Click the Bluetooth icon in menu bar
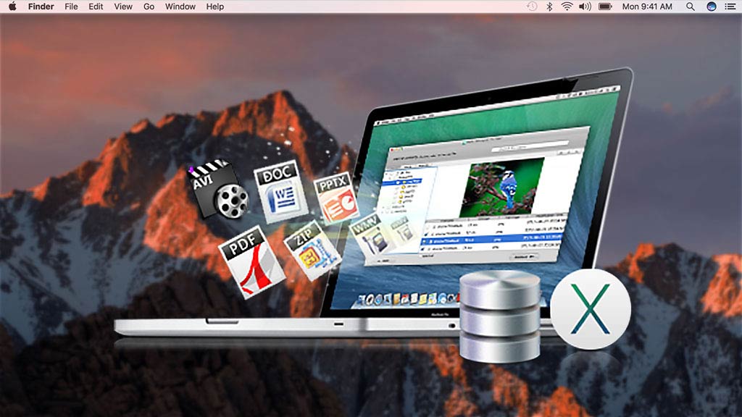The height and width of the screenshot is (417, 742). (549, 7)
